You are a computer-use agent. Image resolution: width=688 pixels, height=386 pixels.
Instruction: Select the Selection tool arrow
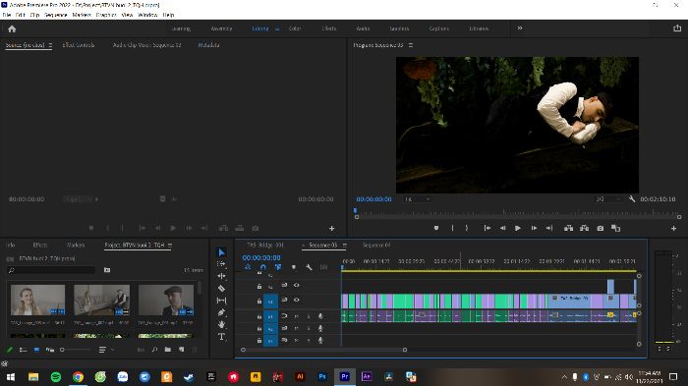(x=221, y=252)
